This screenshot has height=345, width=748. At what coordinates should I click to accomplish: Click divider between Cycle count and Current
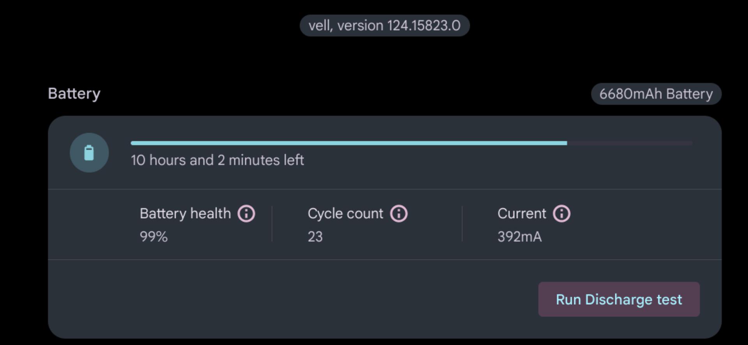462,224
